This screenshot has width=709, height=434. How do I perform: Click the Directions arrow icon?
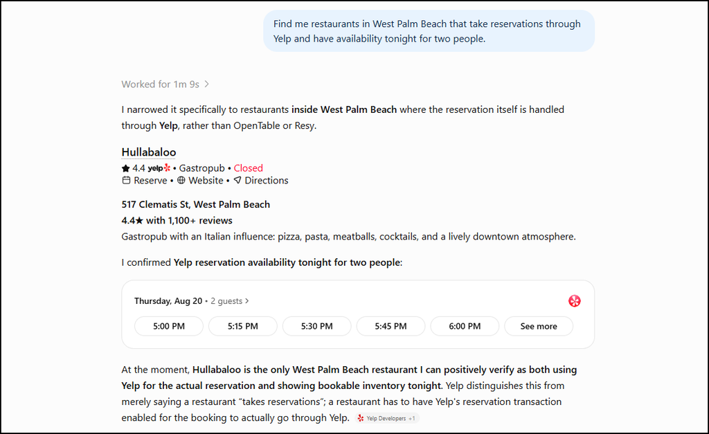[237, 181]
